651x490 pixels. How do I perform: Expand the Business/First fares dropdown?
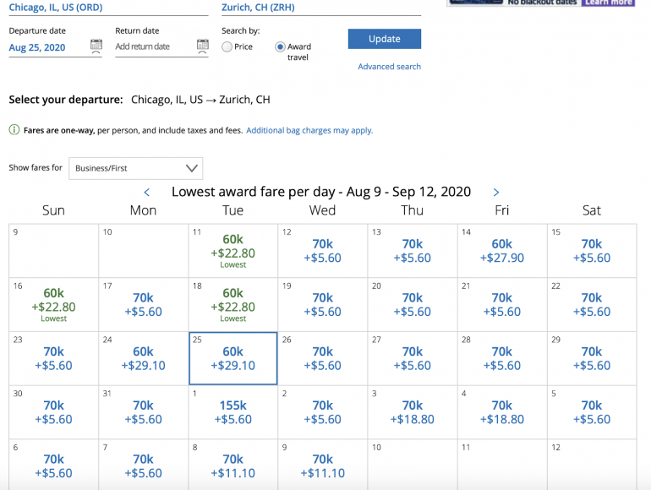[135, 168]
